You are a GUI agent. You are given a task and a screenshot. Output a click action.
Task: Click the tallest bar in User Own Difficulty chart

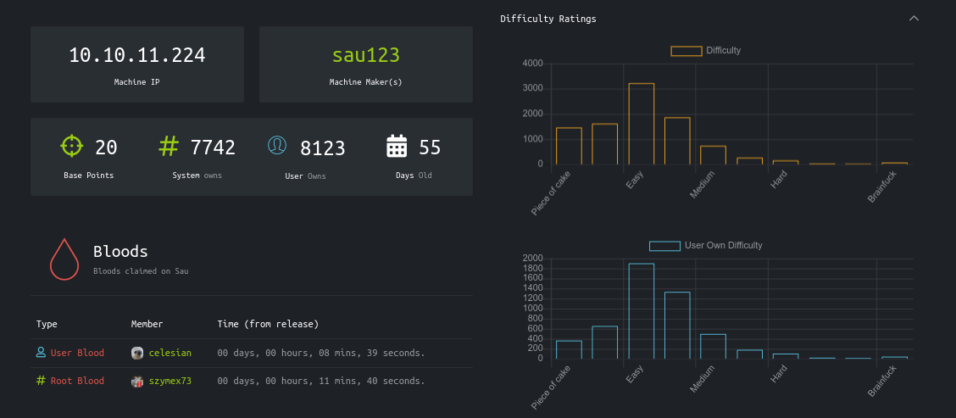(x=641, y=311)
